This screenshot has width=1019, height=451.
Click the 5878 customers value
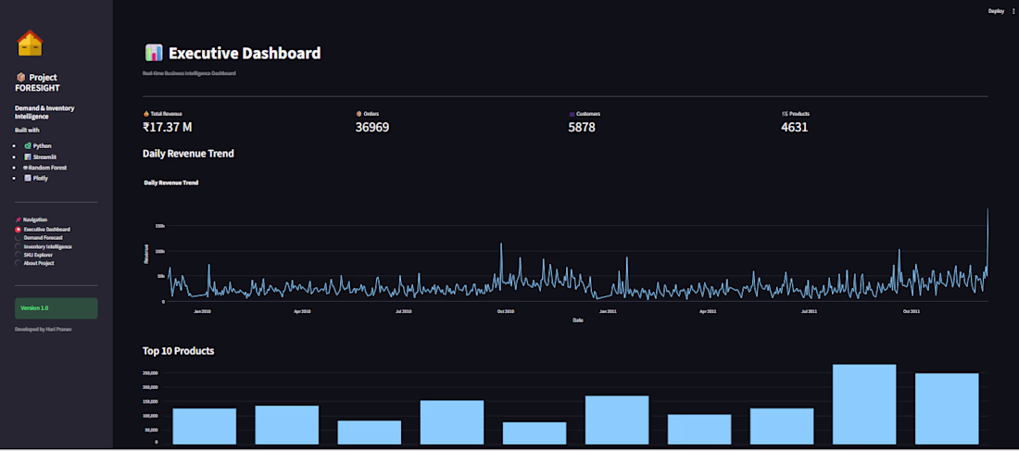pyautogui.click(x=582, y=128)
